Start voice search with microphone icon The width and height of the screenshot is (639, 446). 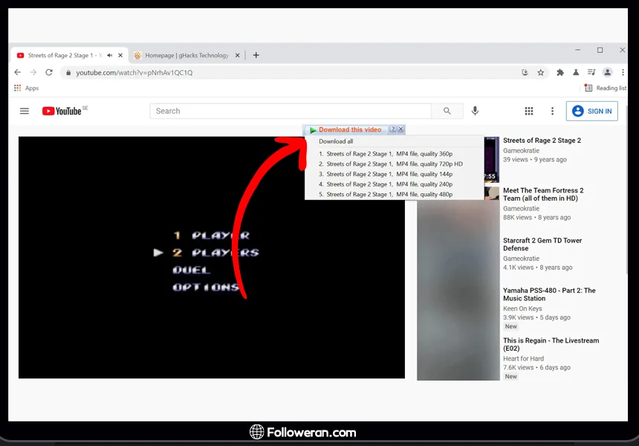click(x=475, y=111)
